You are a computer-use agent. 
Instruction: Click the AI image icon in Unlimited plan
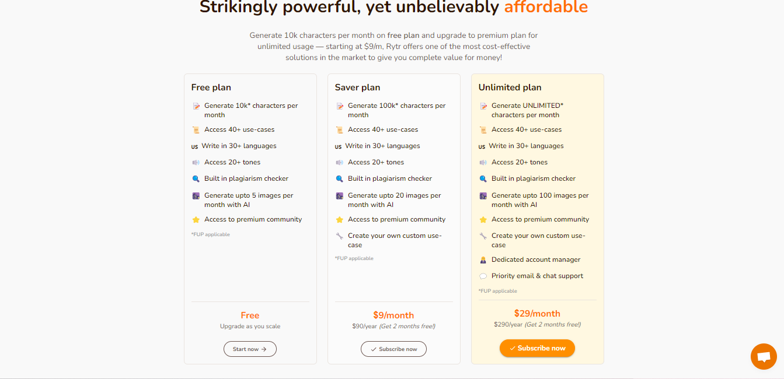(483, 196)
